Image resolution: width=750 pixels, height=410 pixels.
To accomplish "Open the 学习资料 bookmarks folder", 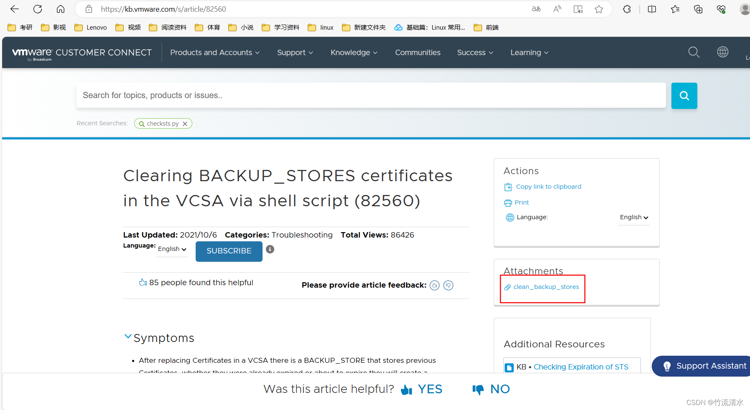I will (x=281, y=28).
